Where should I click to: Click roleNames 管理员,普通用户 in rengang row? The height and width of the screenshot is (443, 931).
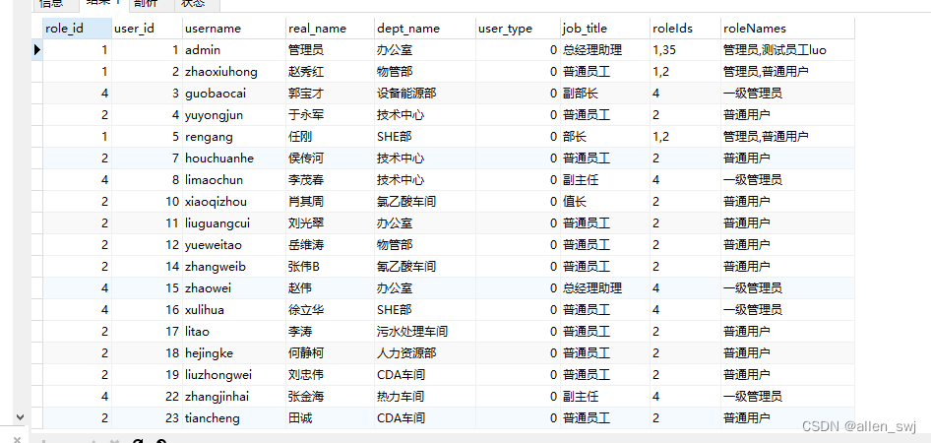(x=788, y=137)
